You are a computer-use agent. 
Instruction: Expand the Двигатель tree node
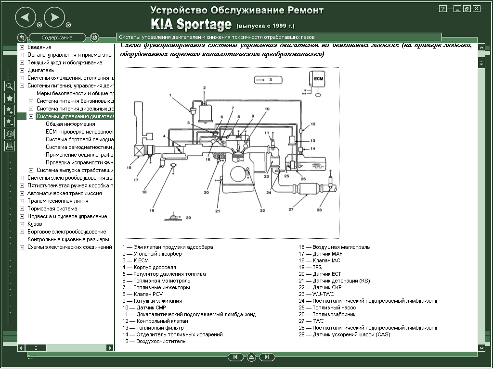[x=22, y=70]
